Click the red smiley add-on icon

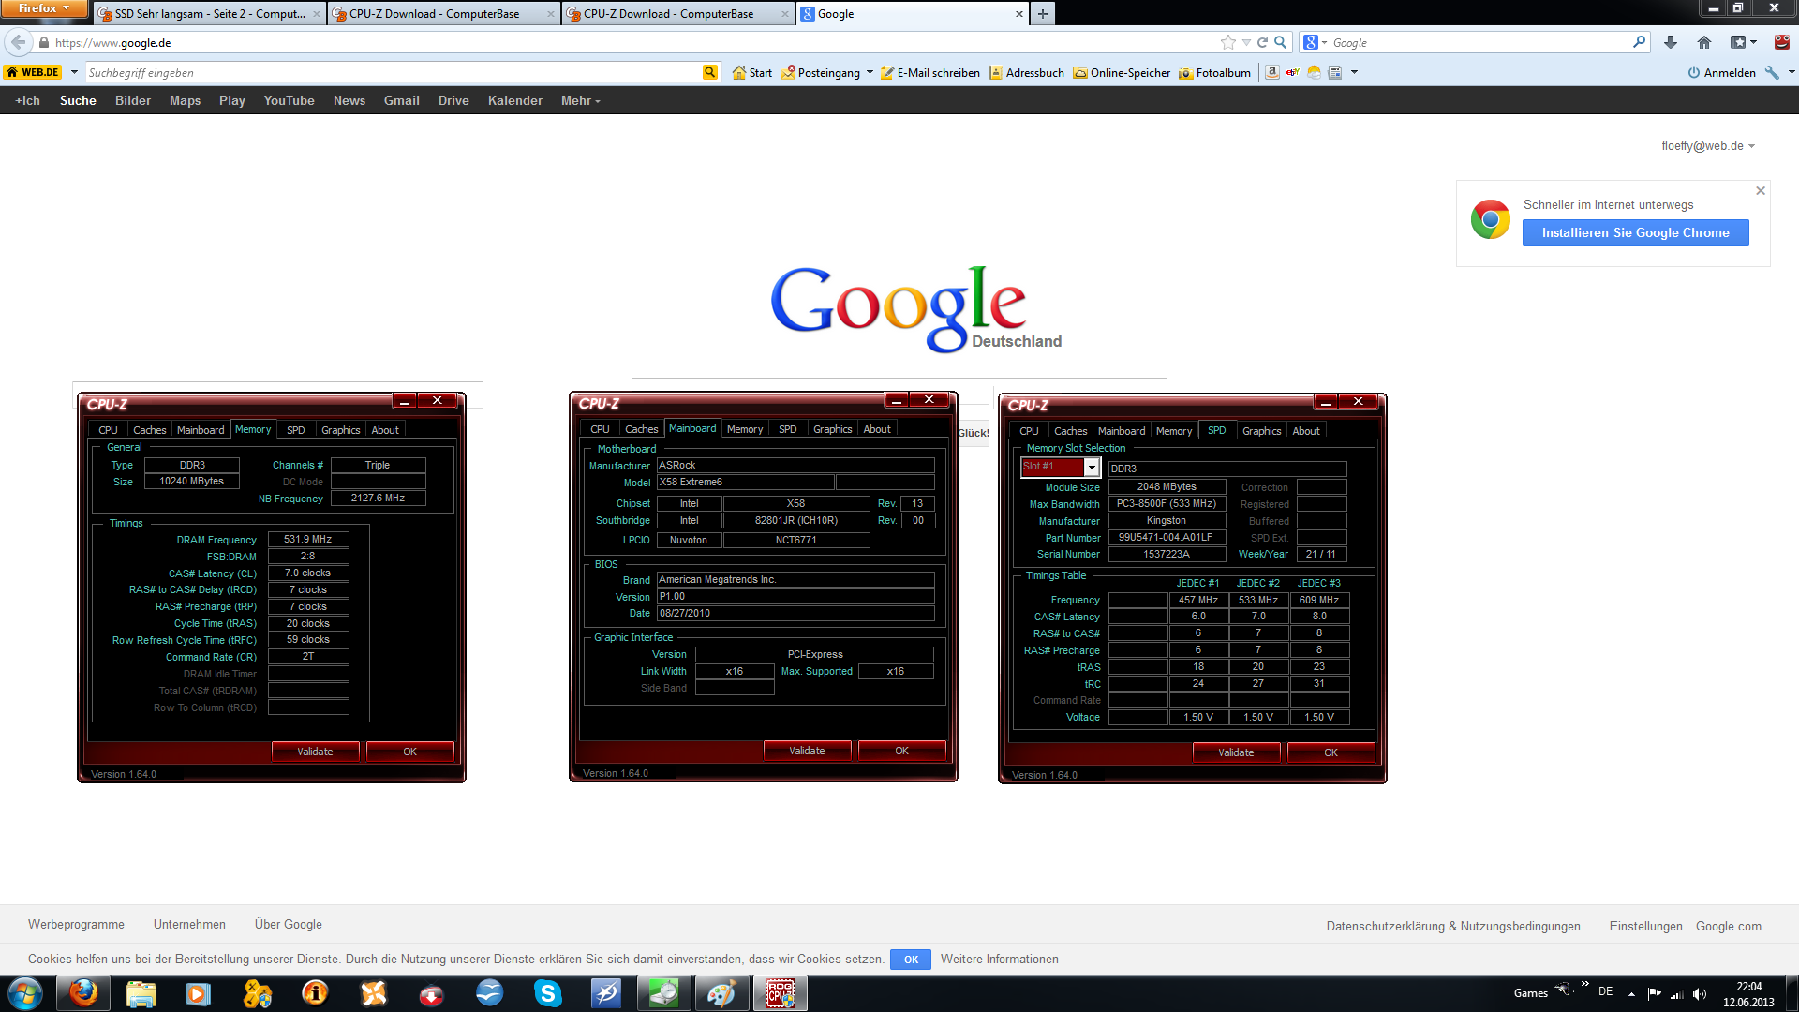tap(1781, 42)
